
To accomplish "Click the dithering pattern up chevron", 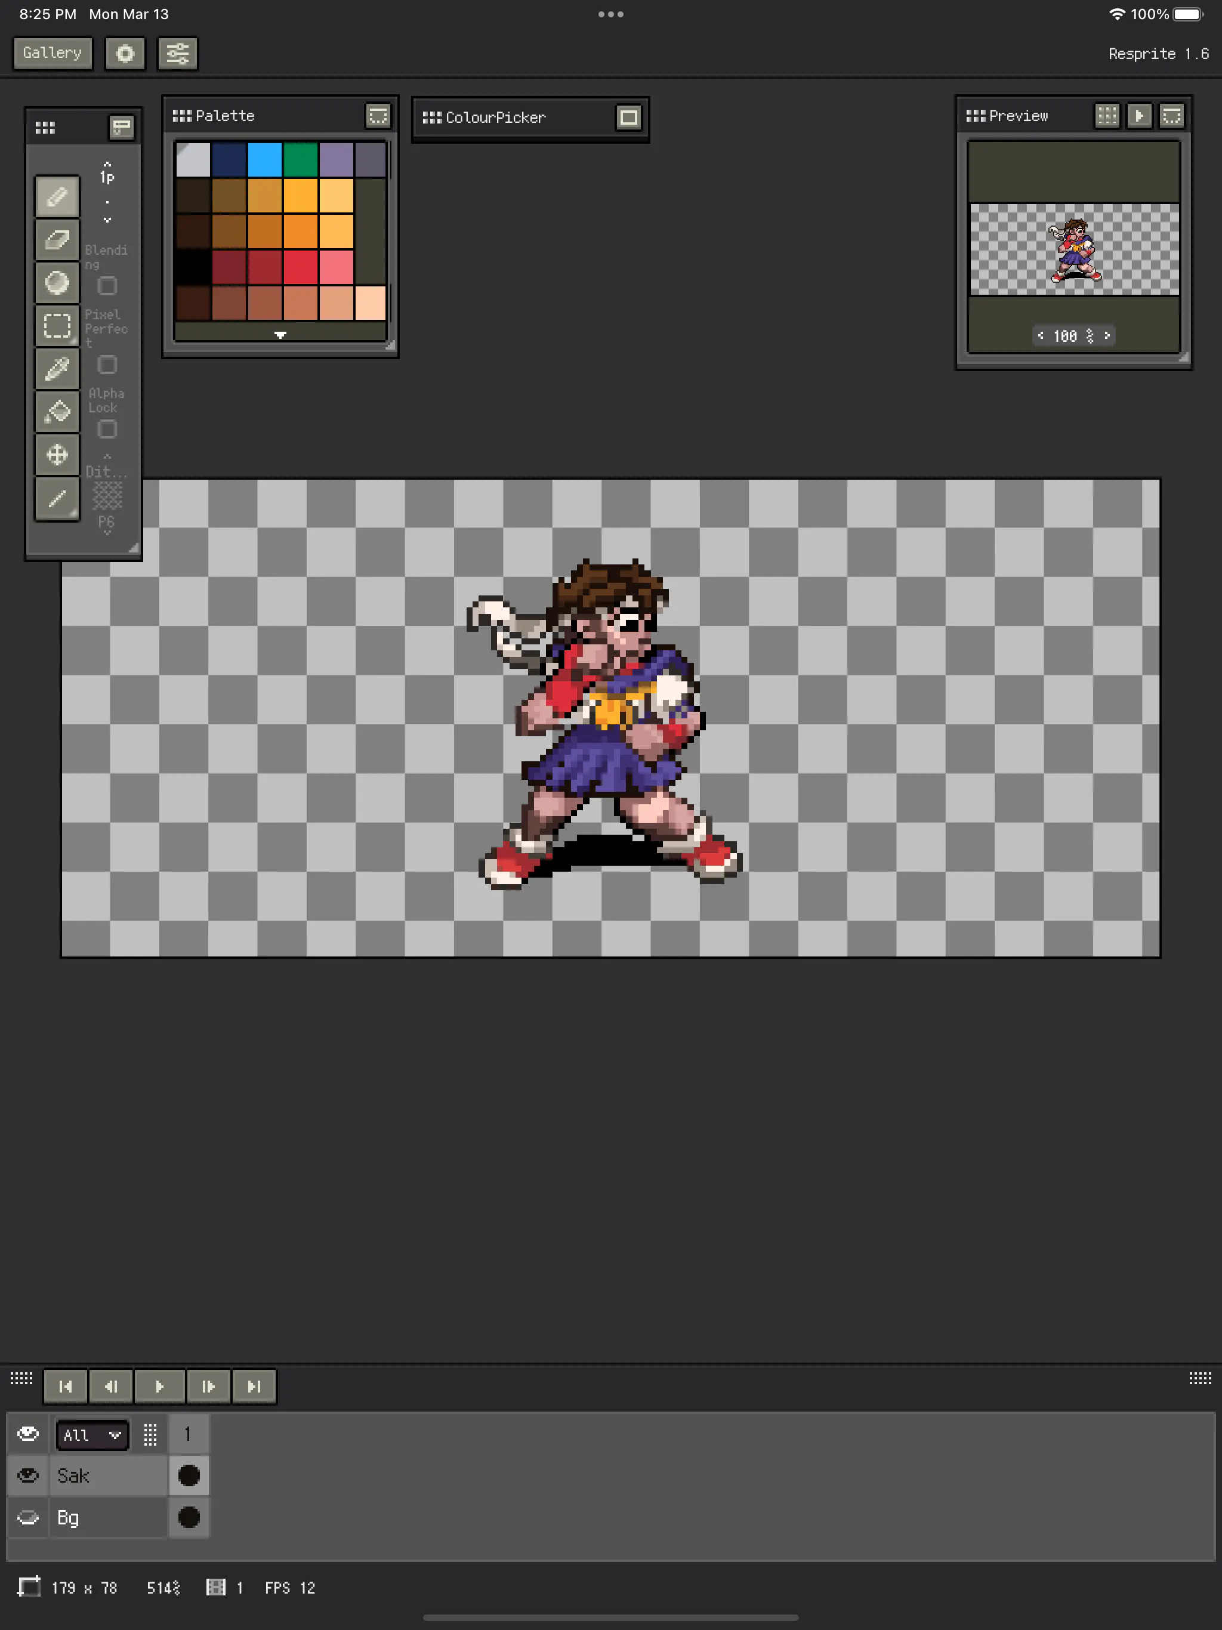I will click(107, 456).
